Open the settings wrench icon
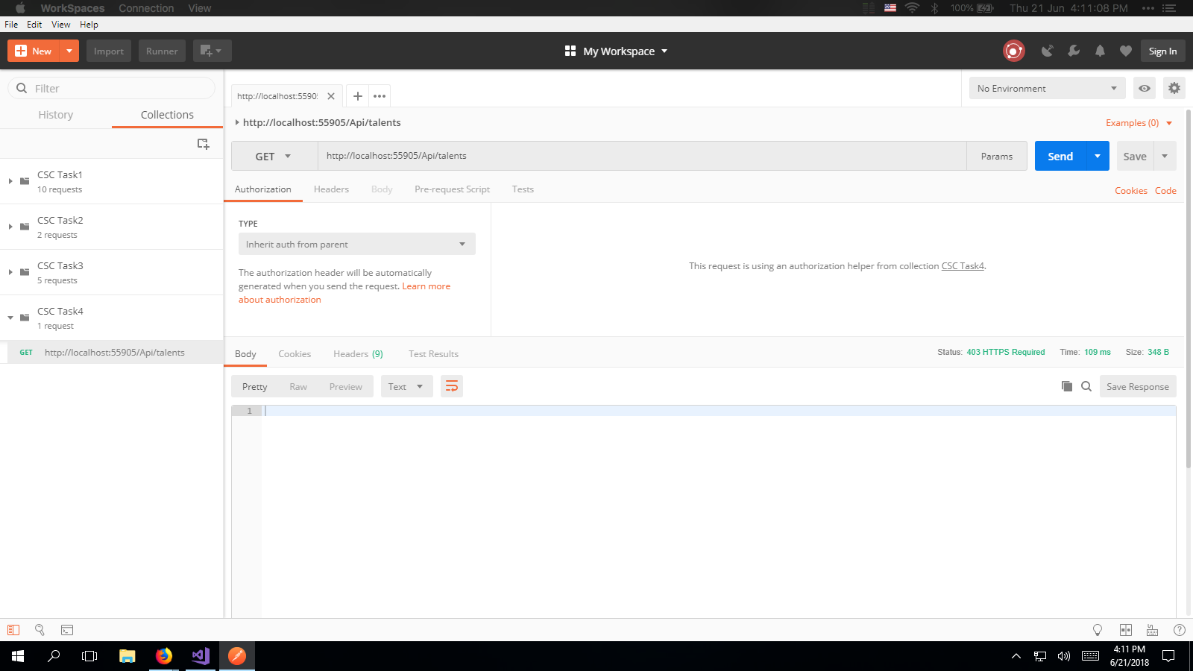 (x=1074, y=51)
